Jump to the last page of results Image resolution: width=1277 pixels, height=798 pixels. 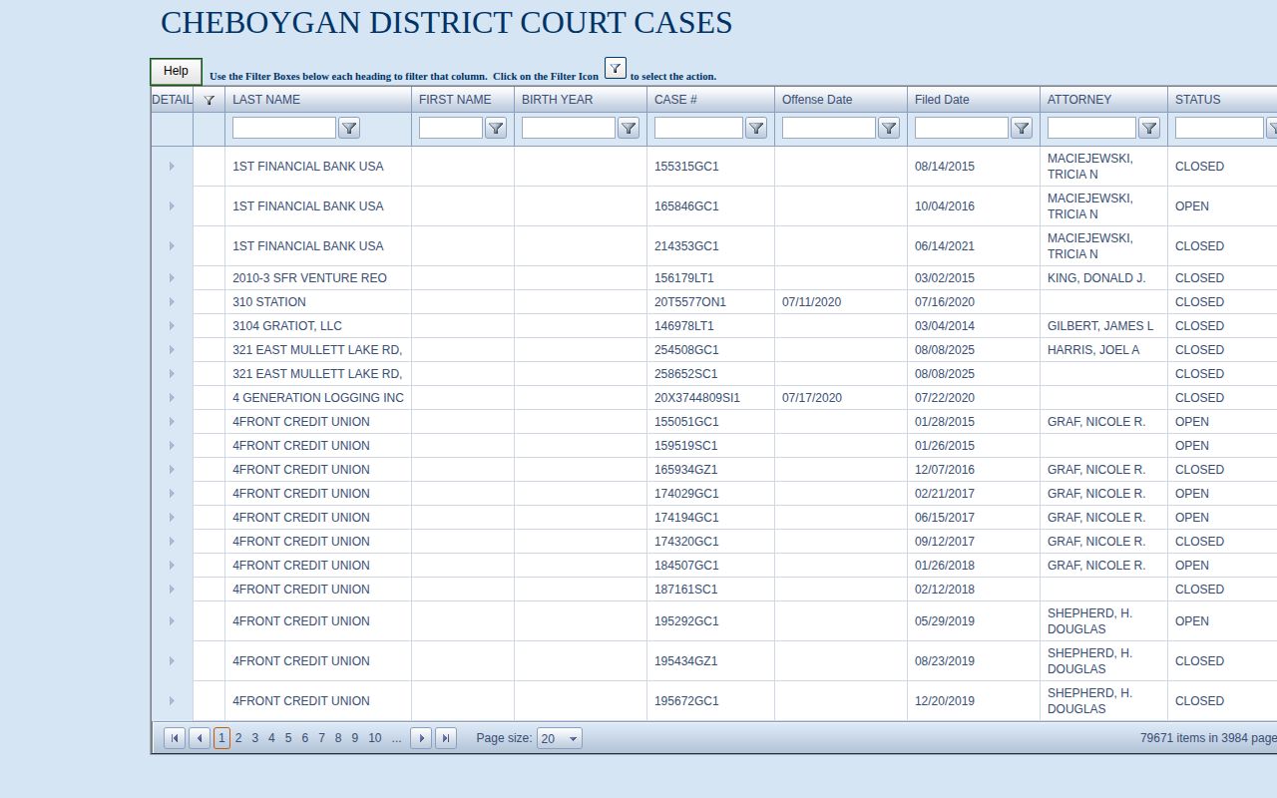point(447,738)
